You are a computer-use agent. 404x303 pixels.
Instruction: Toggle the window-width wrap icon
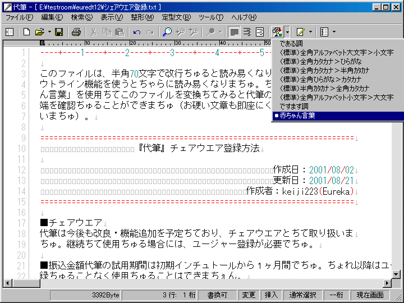pos(260,32)
